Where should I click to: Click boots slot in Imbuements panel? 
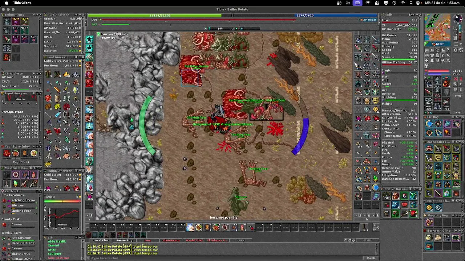(x=7, y=48)
